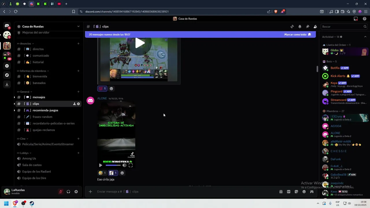
Task: Collapse the General category
Action: [24, 92]
